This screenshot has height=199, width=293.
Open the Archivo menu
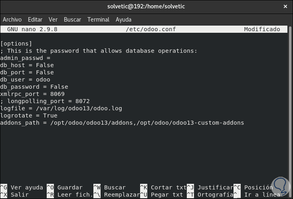[12, 20]
